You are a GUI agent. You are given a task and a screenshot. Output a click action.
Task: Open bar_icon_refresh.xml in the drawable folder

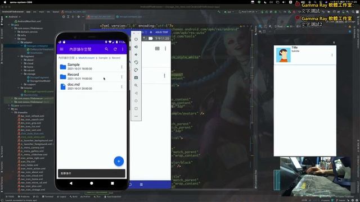click(x=32, y=116)
